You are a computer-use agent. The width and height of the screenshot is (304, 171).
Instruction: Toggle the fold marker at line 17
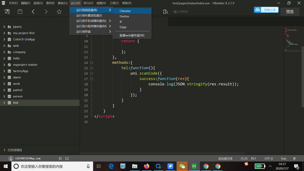(x=91, y=79)
